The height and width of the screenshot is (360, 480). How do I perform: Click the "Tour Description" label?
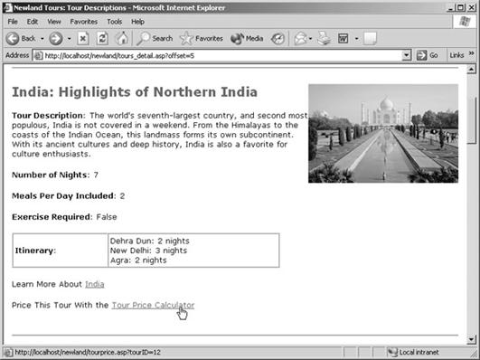47,116
